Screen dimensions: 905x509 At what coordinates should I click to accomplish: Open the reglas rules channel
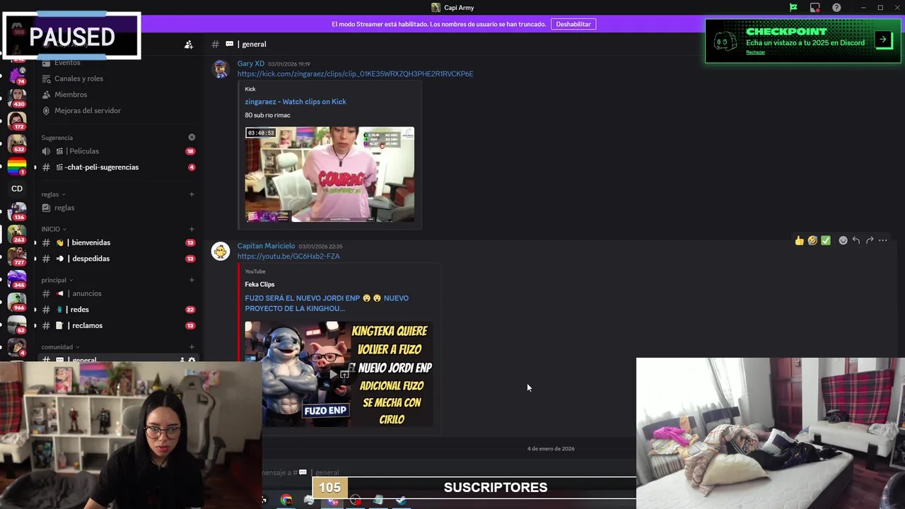[117, 208]
